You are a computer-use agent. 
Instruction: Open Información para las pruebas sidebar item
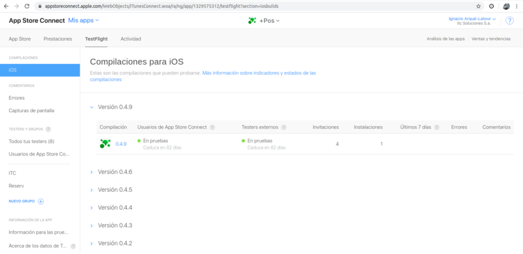(39, 232)
